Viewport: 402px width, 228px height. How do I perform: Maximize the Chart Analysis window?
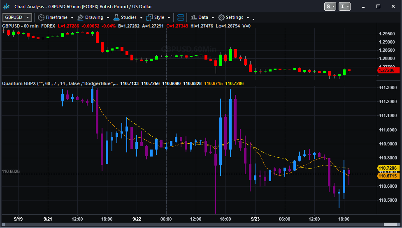[378, 7]
